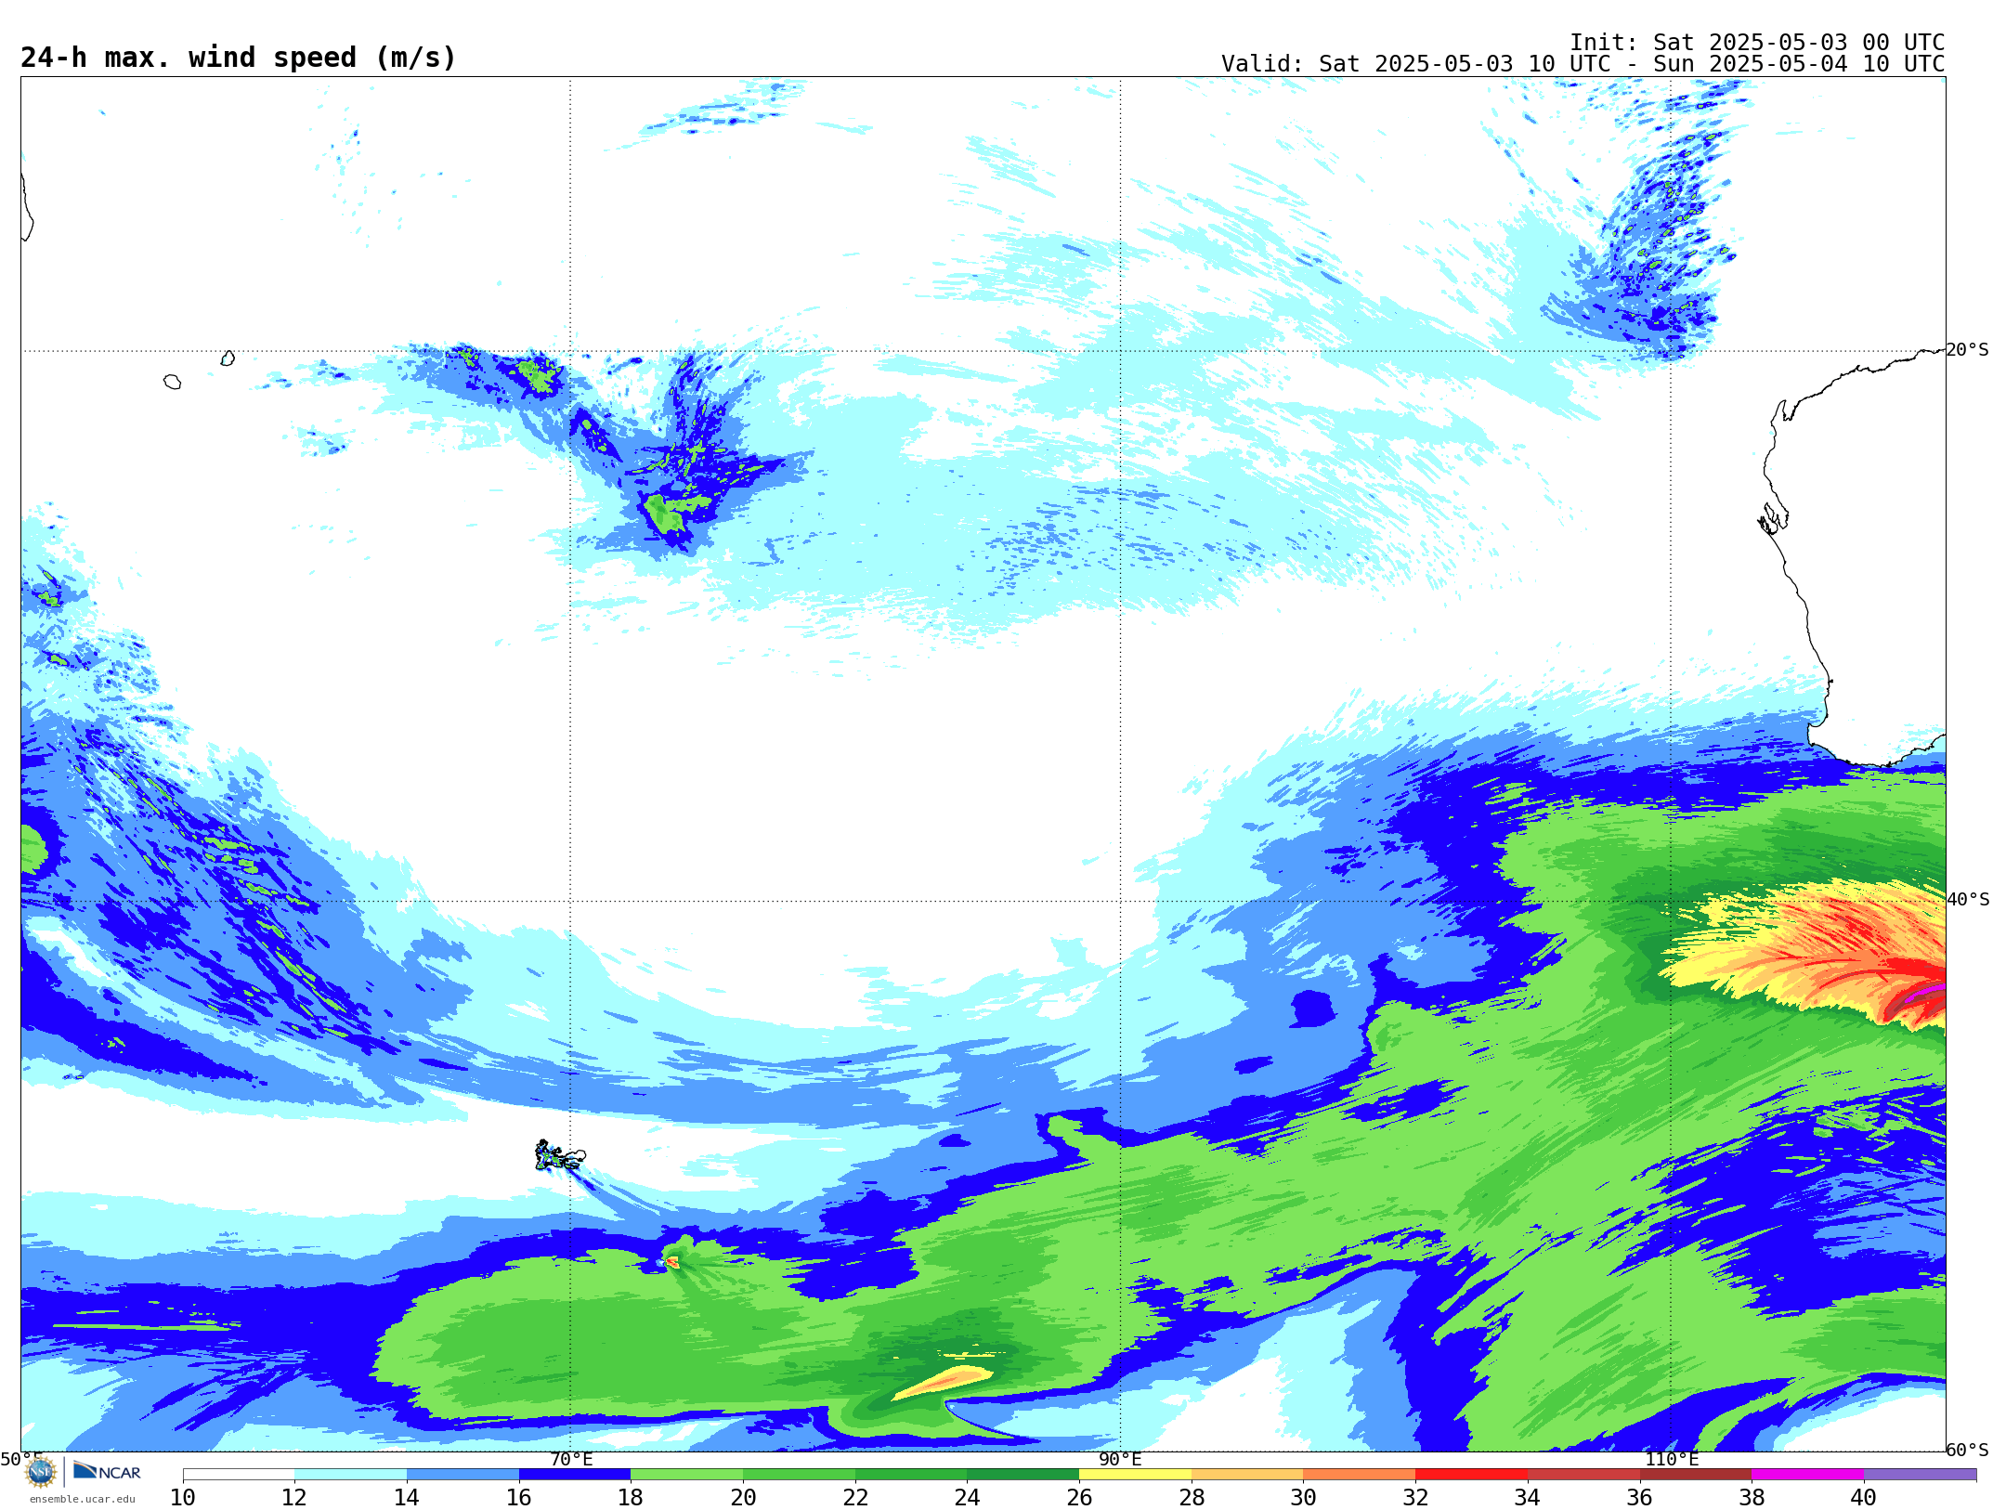Click the colorbar tick label "38"
Viewport: 2006px width, 1510px height.
coord(1752,1497)
